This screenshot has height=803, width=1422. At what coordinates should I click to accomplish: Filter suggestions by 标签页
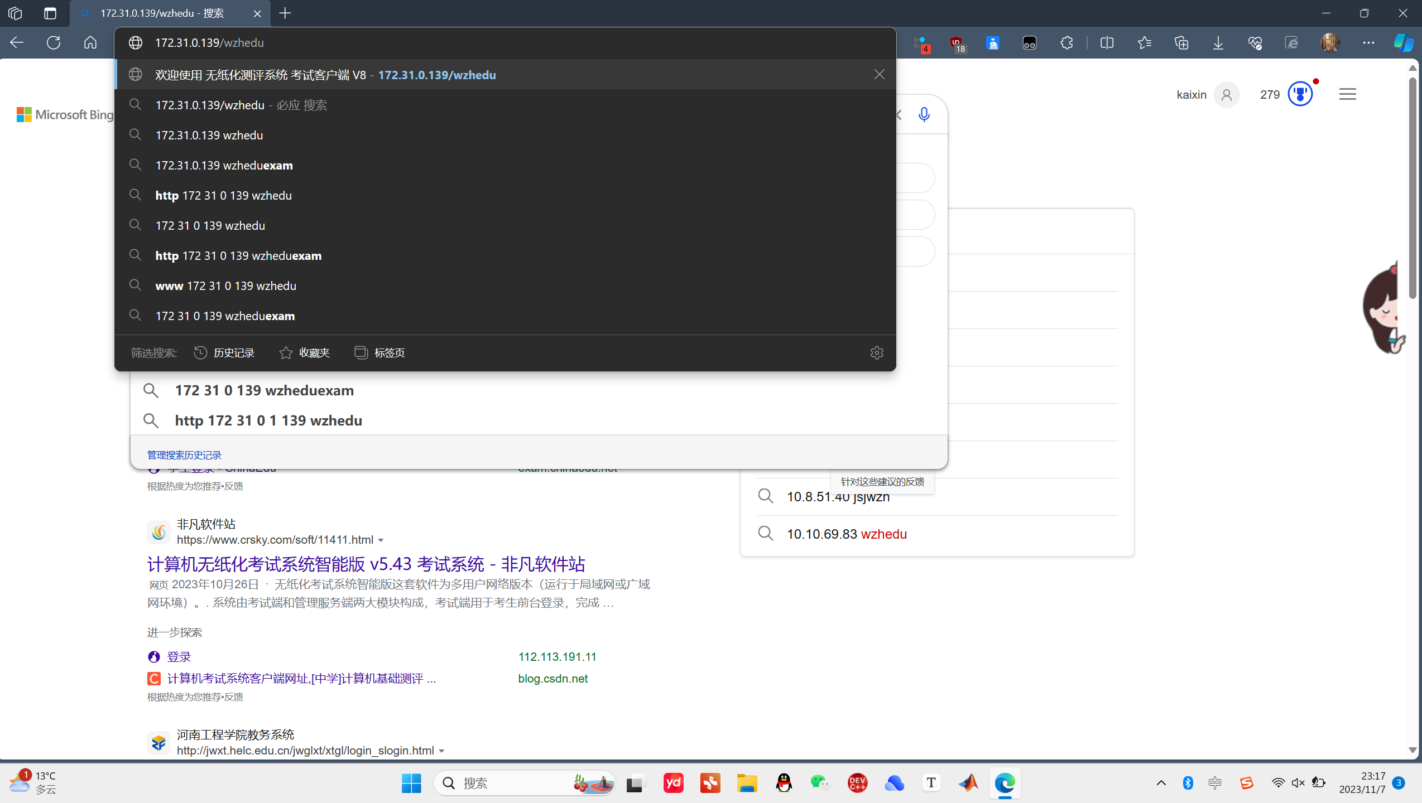379,352
